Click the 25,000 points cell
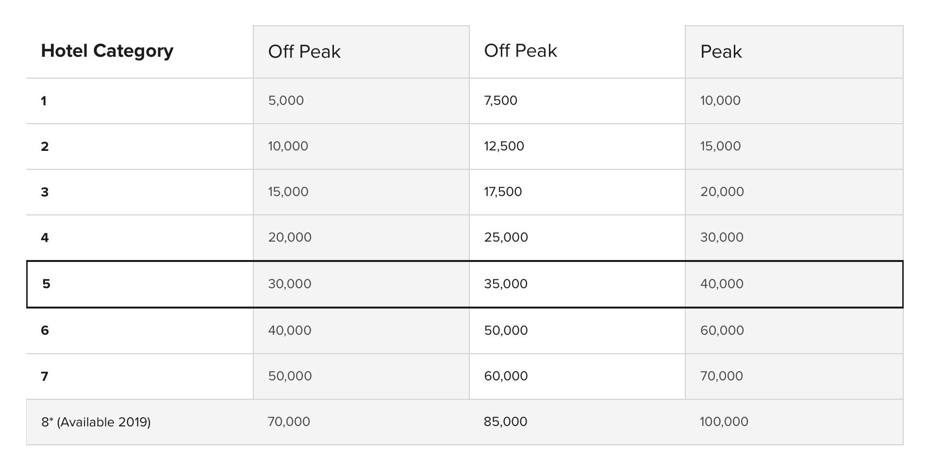Image resolution: width=927 pixels, height=456 pixels. [506, 237]
